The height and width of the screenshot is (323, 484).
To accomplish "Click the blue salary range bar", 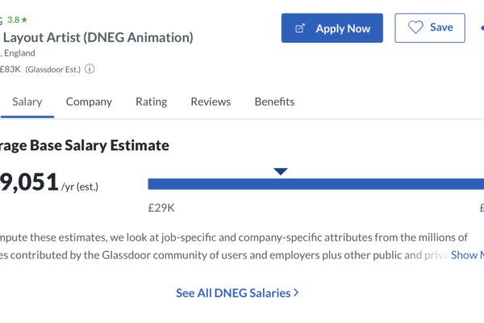I will [x=316, y=184].
